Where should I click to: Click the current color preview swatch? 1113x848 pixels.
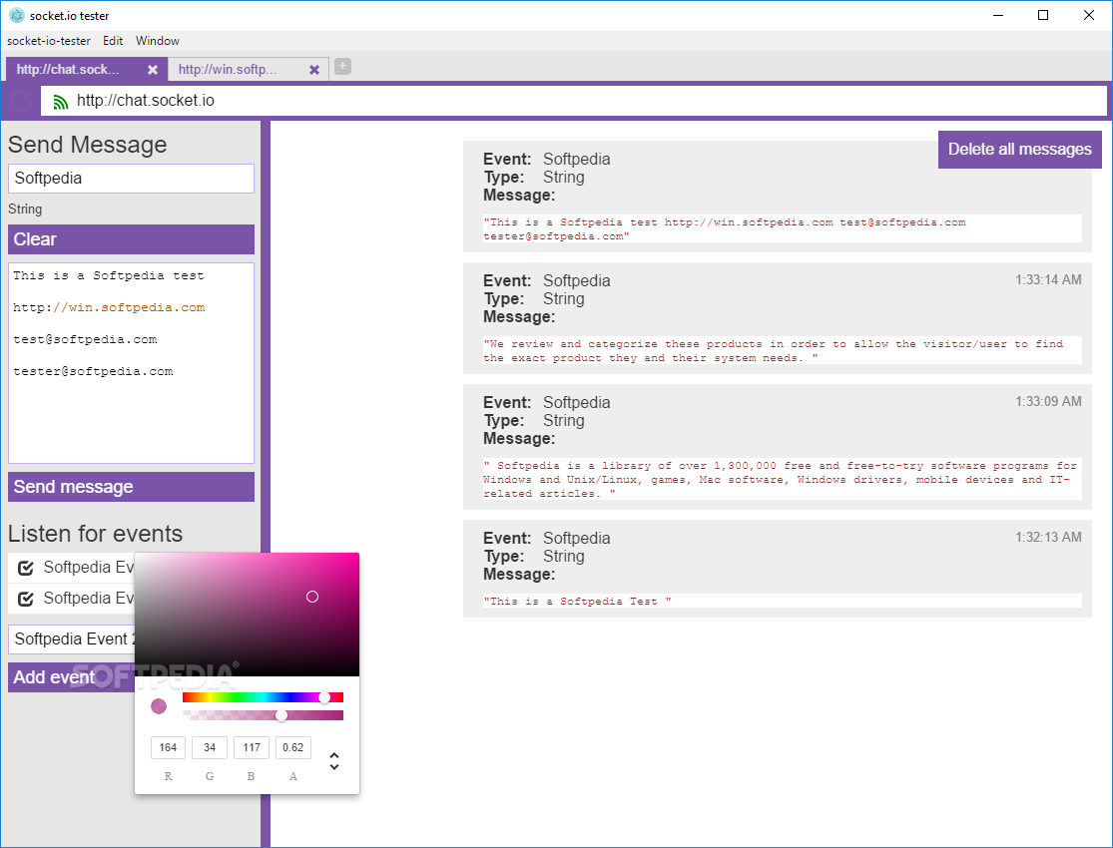pyautogui.click(x=159, y=706)
